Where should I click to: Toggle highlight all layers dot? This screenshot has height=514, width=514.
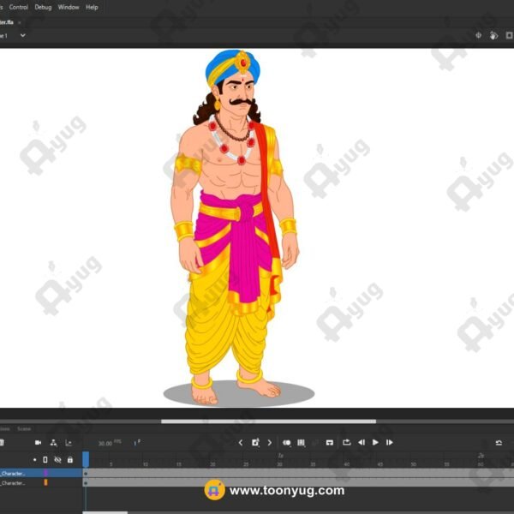tap(35, 459)
